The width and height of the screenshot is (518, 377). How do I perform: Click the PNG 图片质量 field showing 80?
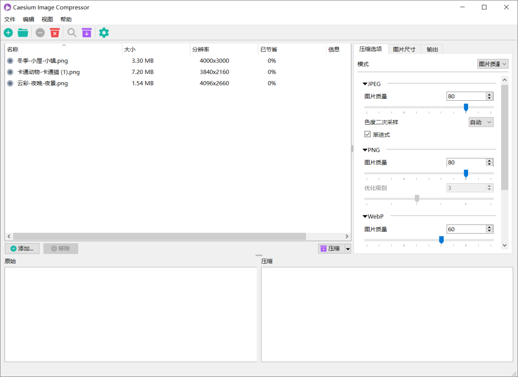tap(466, 163)
